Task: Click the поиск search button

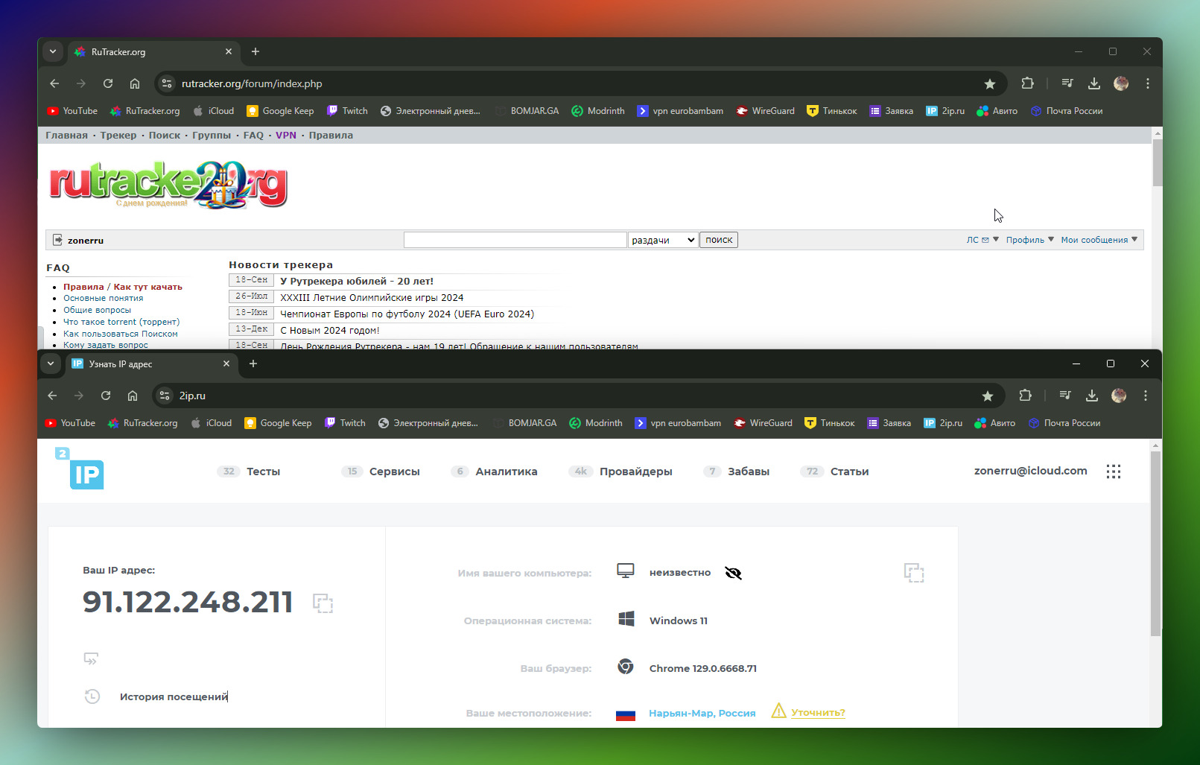Action: coord(719,240)
